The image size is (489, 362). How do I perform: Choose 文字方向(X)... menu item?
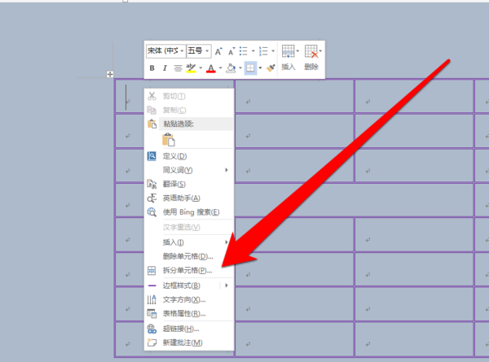tap(189, 299)
